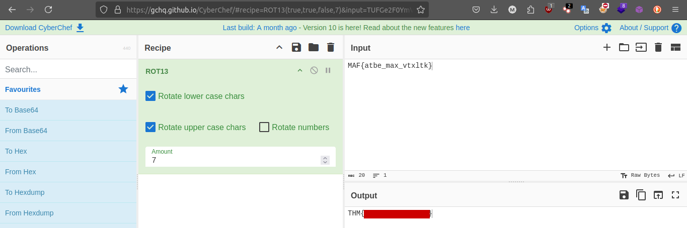Open the extensions puzzle-piece icon
This screenshot has height=228, width=687.
(530, 10)
